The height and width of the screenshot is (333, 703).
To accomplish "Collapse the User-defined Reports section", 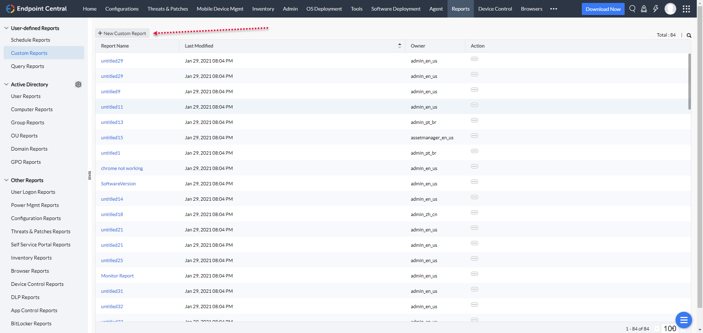I will pyautogui.click(x=6, y=28).
